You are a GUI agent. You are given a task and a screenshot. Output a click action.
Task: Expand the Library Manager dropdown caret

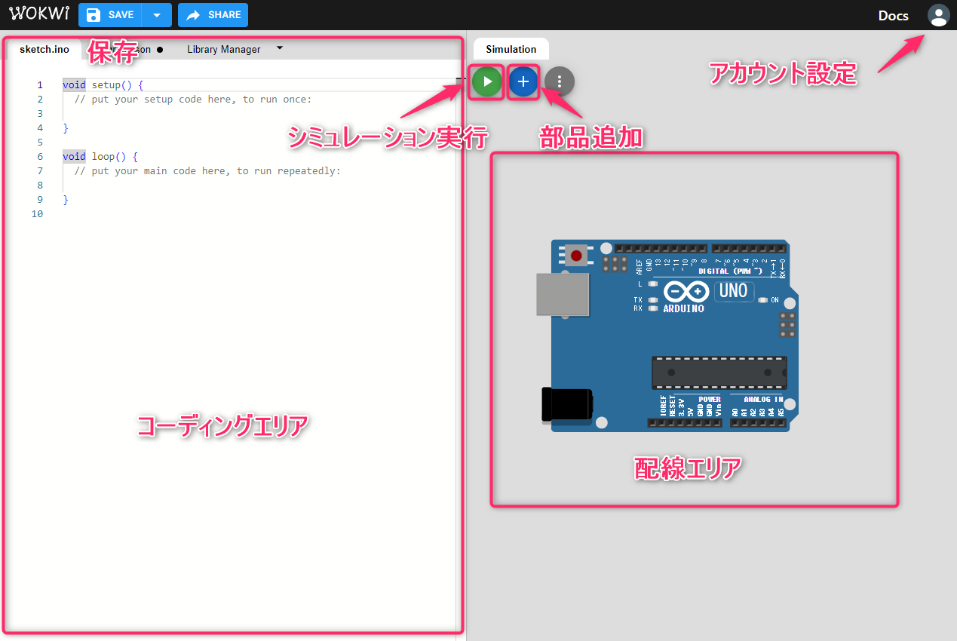[x=278, y=48]
